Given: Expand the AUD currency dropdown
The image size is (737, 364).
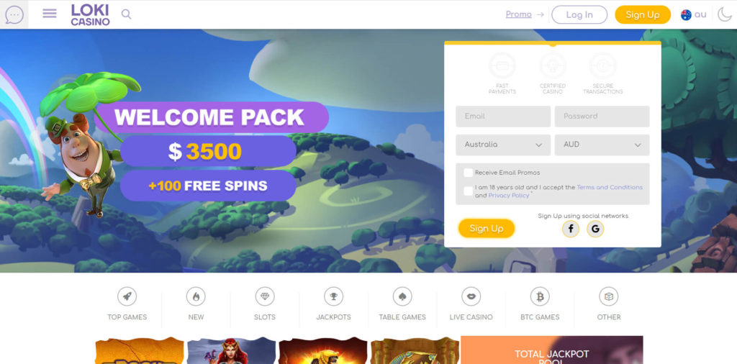Looking at the screenshot, I should point(602,145).
